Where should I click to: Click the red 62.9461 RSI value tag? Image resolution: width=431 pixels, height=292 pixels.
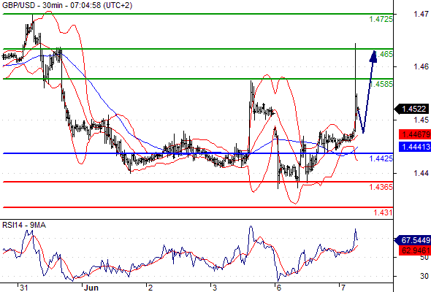414,250
